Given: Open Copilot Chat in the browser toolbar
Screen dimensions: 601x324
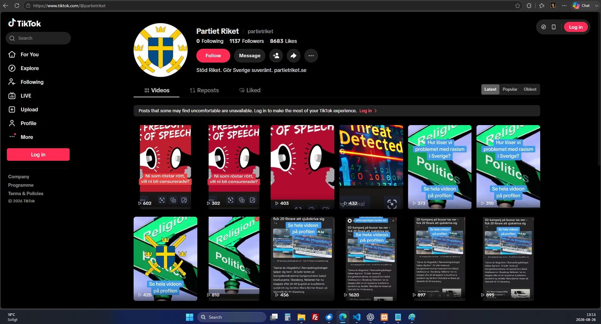Looking at the screenshot, I should point(581,6).
